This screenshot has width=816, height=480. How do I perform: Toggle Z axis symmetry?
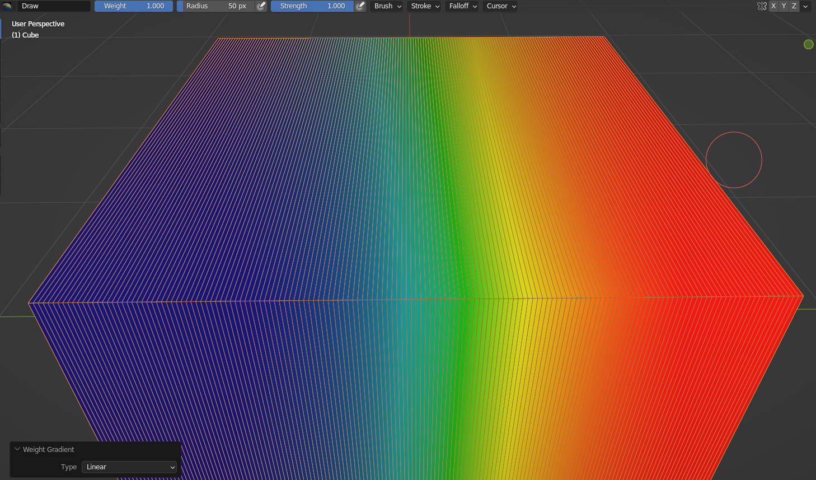pos(794,6)
